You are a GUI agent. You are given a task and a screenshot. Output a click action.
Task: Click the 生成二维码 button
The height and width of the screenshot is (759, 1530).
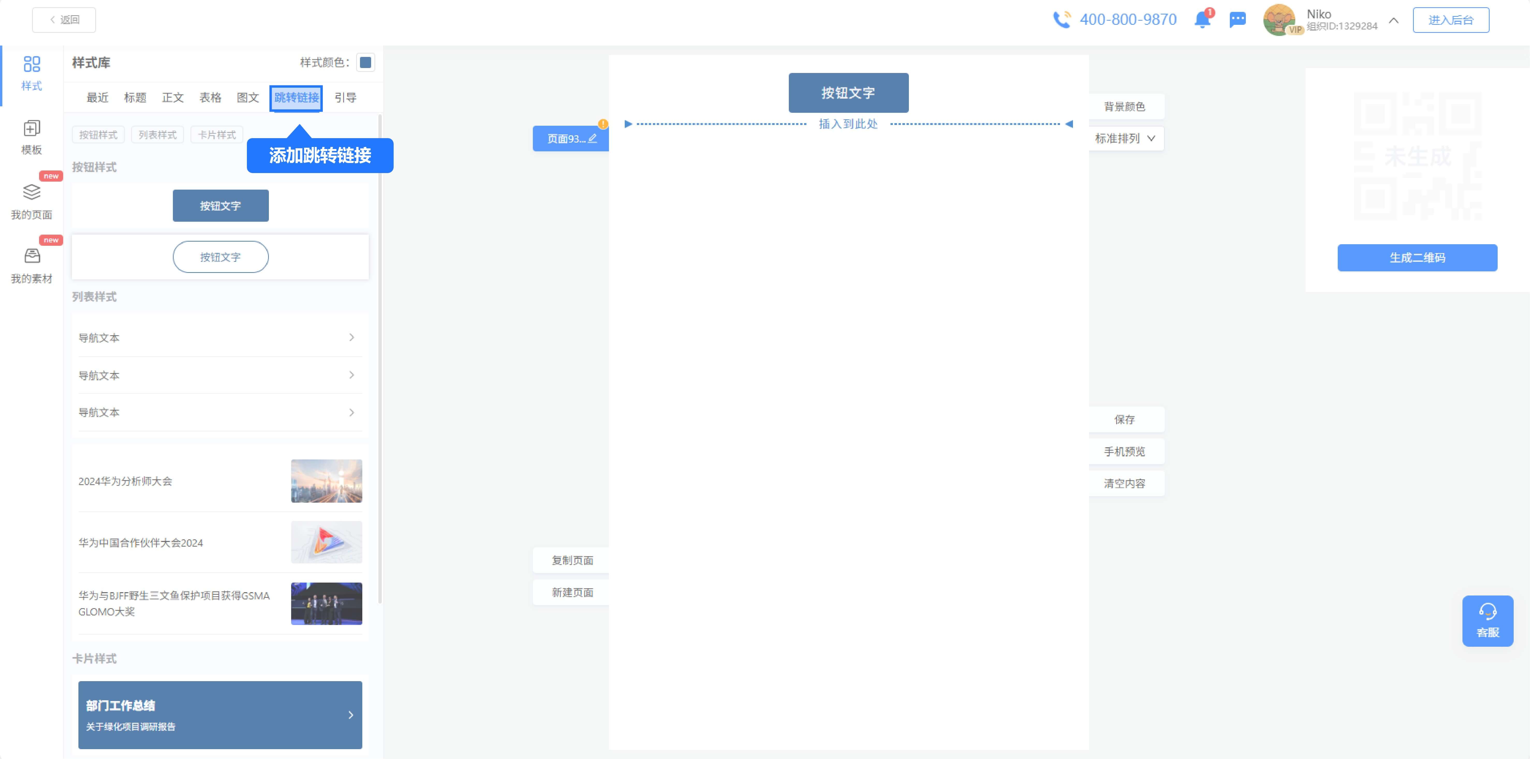[x=1417, y=257]
